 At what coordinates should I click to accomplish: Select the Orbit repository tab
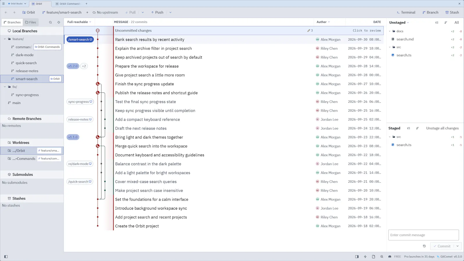[40, 4]
